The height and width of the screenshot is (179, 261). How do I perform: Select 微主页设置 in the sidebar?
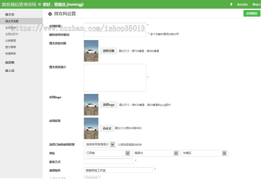point(12,21)
